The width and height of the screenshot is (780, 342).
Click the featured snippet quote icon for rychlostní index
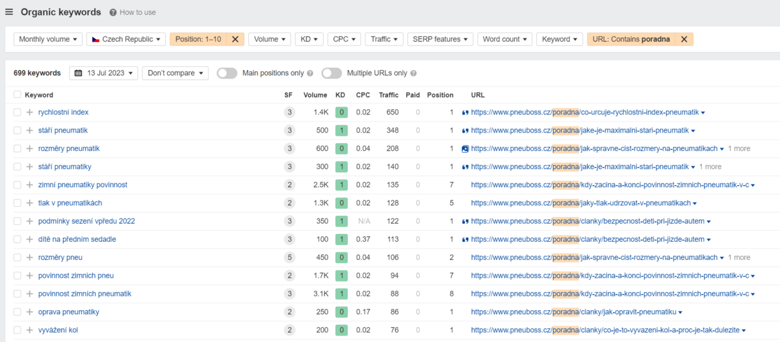pos(465,112)
